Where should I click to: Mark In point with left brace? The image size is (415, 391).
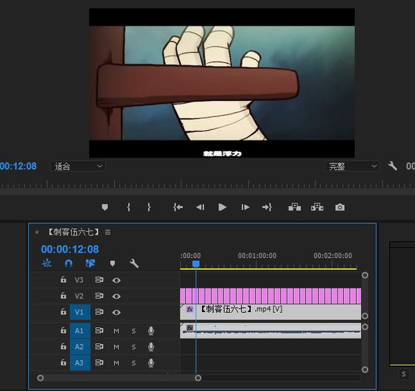(129, 207)
